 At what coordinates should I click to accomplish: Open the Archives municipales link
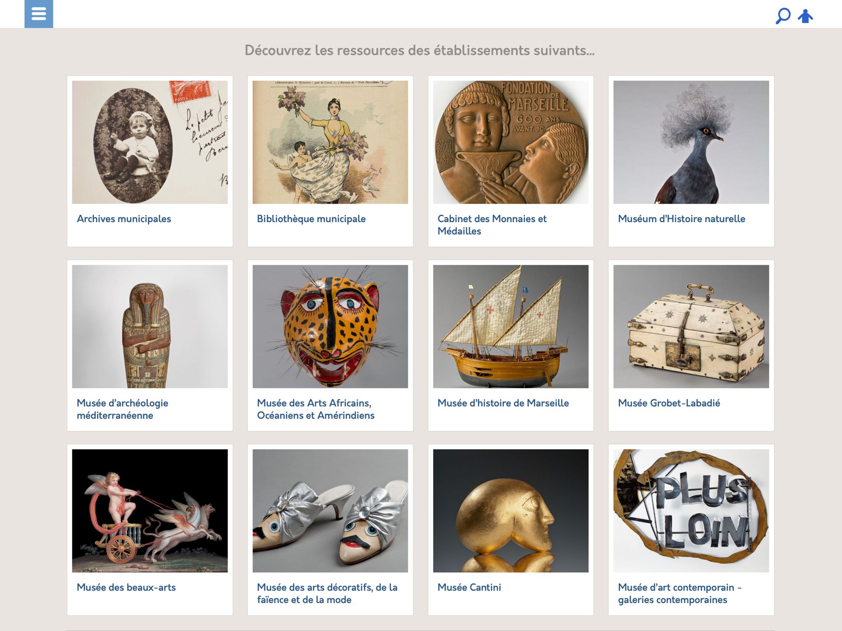pyautogui.click(x=124, y=219)
